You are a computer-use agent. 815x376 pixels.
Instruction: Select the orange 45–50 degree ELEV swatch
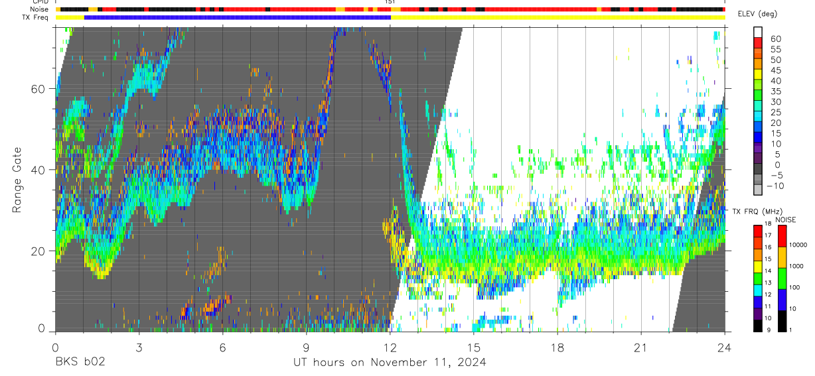click(x=758, y=64)
